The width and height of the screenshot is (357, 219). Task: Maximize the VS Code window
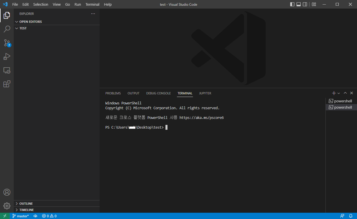(x=337, y=4)
